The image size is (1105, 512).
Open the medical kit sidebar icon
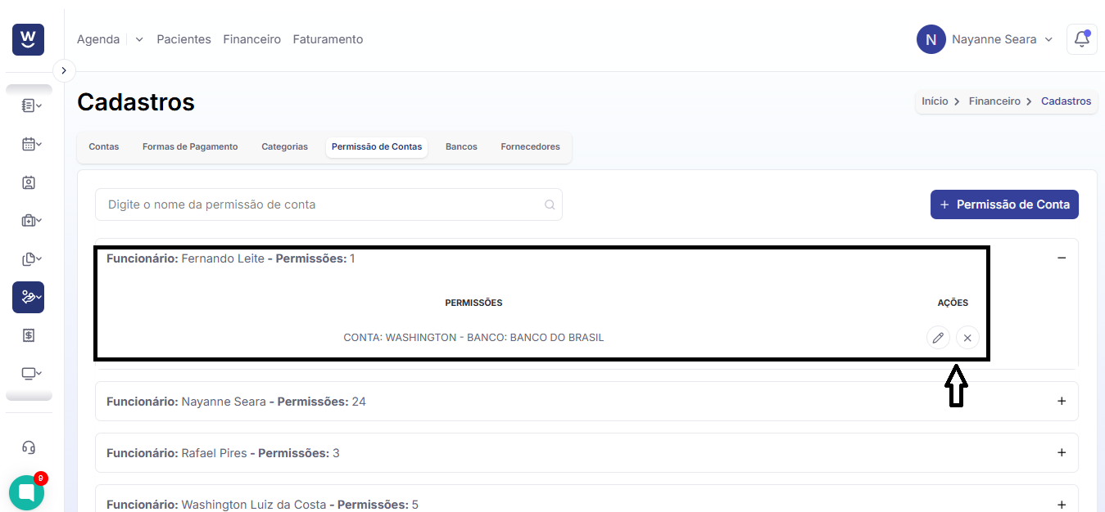(31, 221)
